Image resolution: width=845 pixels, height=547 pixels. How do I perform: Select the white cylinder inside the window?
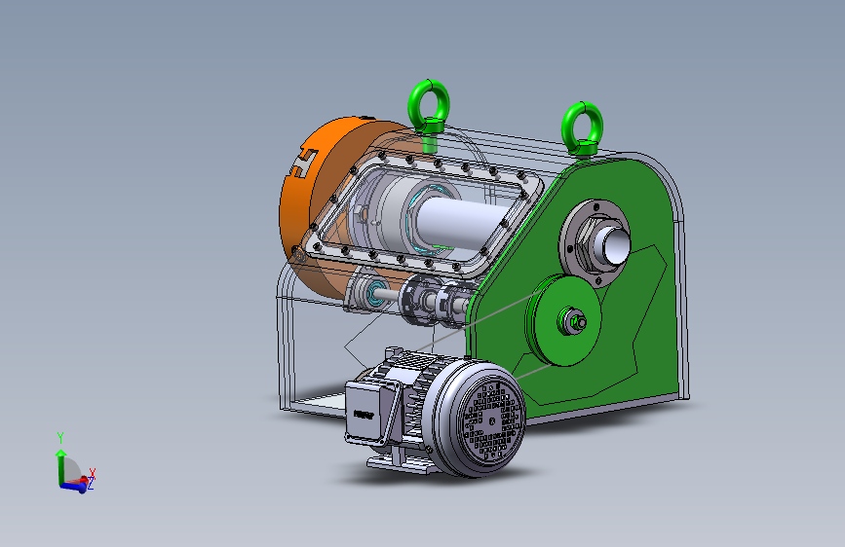462,221
